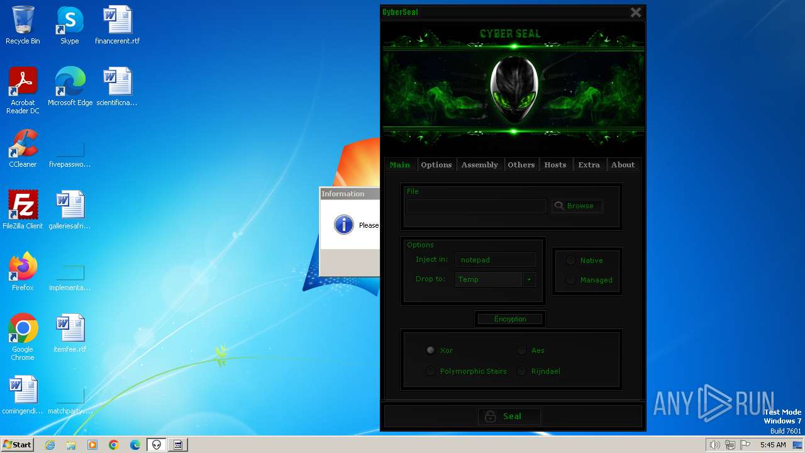Viewport: 805px width, 453px height.
Task: Open the About tab
Action: click(x=623, y=165)
